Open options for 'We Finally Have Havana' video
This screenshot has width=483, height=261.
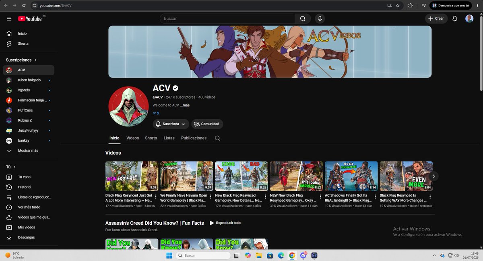click(210, 197)
